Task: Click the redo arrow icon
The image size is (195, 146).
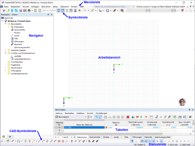Action: (x=51, y=11)
